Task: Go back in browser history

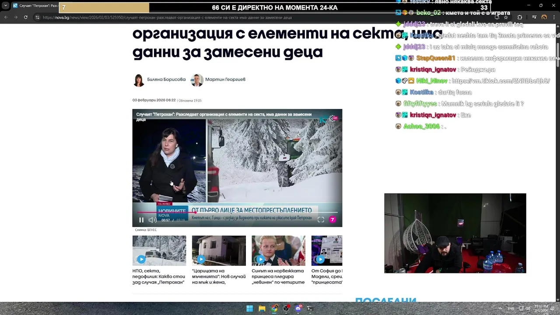Action: point(6,17)
